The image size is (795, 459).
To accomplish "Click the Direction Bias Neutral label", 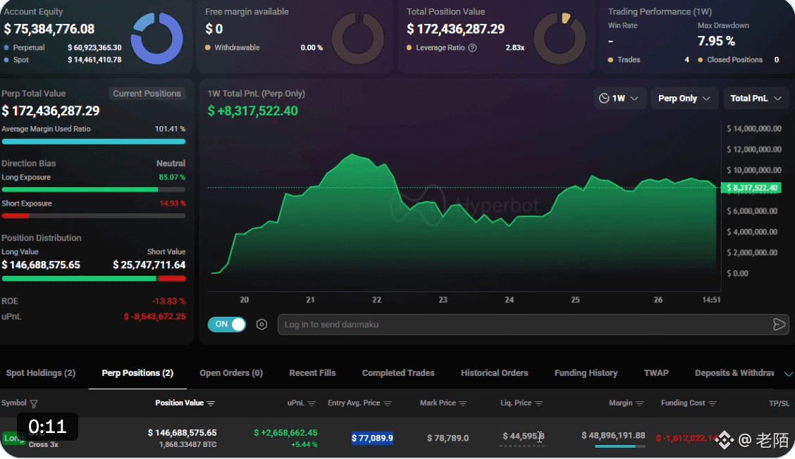I will pos(171,163).
